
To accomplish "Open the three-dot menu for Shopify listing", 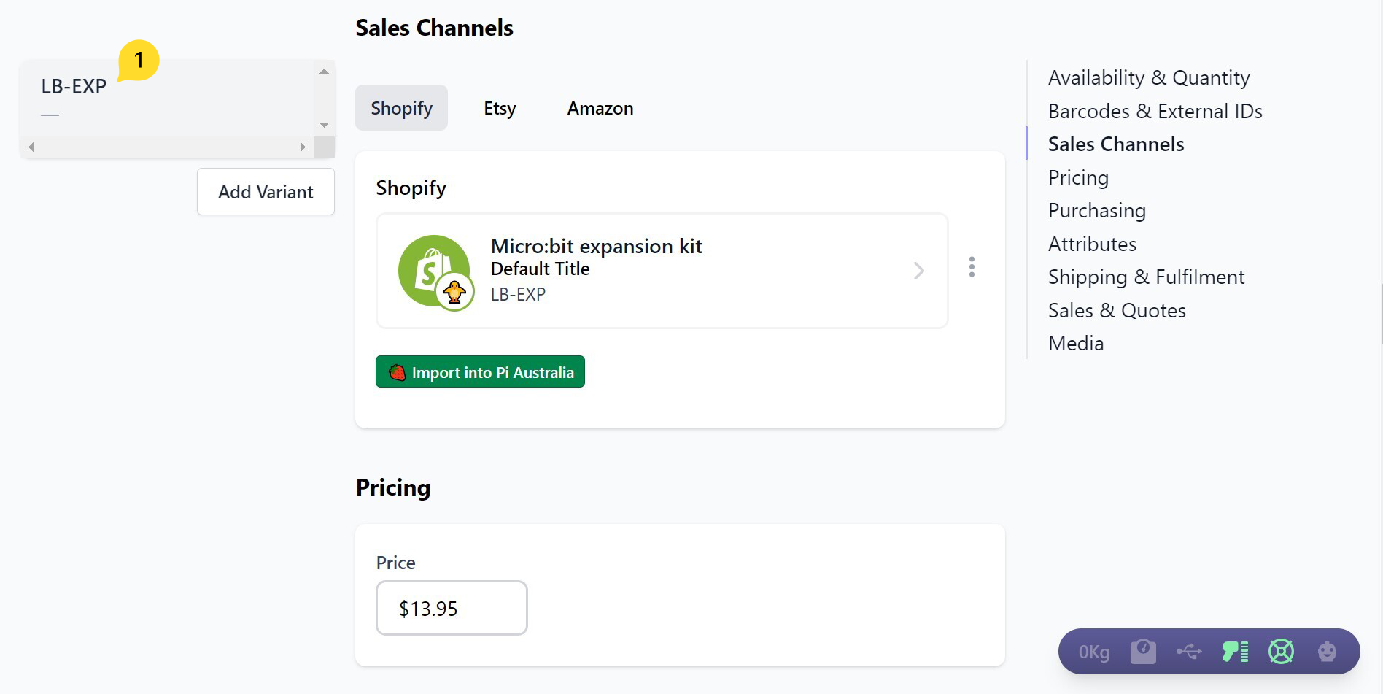I will (972, 267).
